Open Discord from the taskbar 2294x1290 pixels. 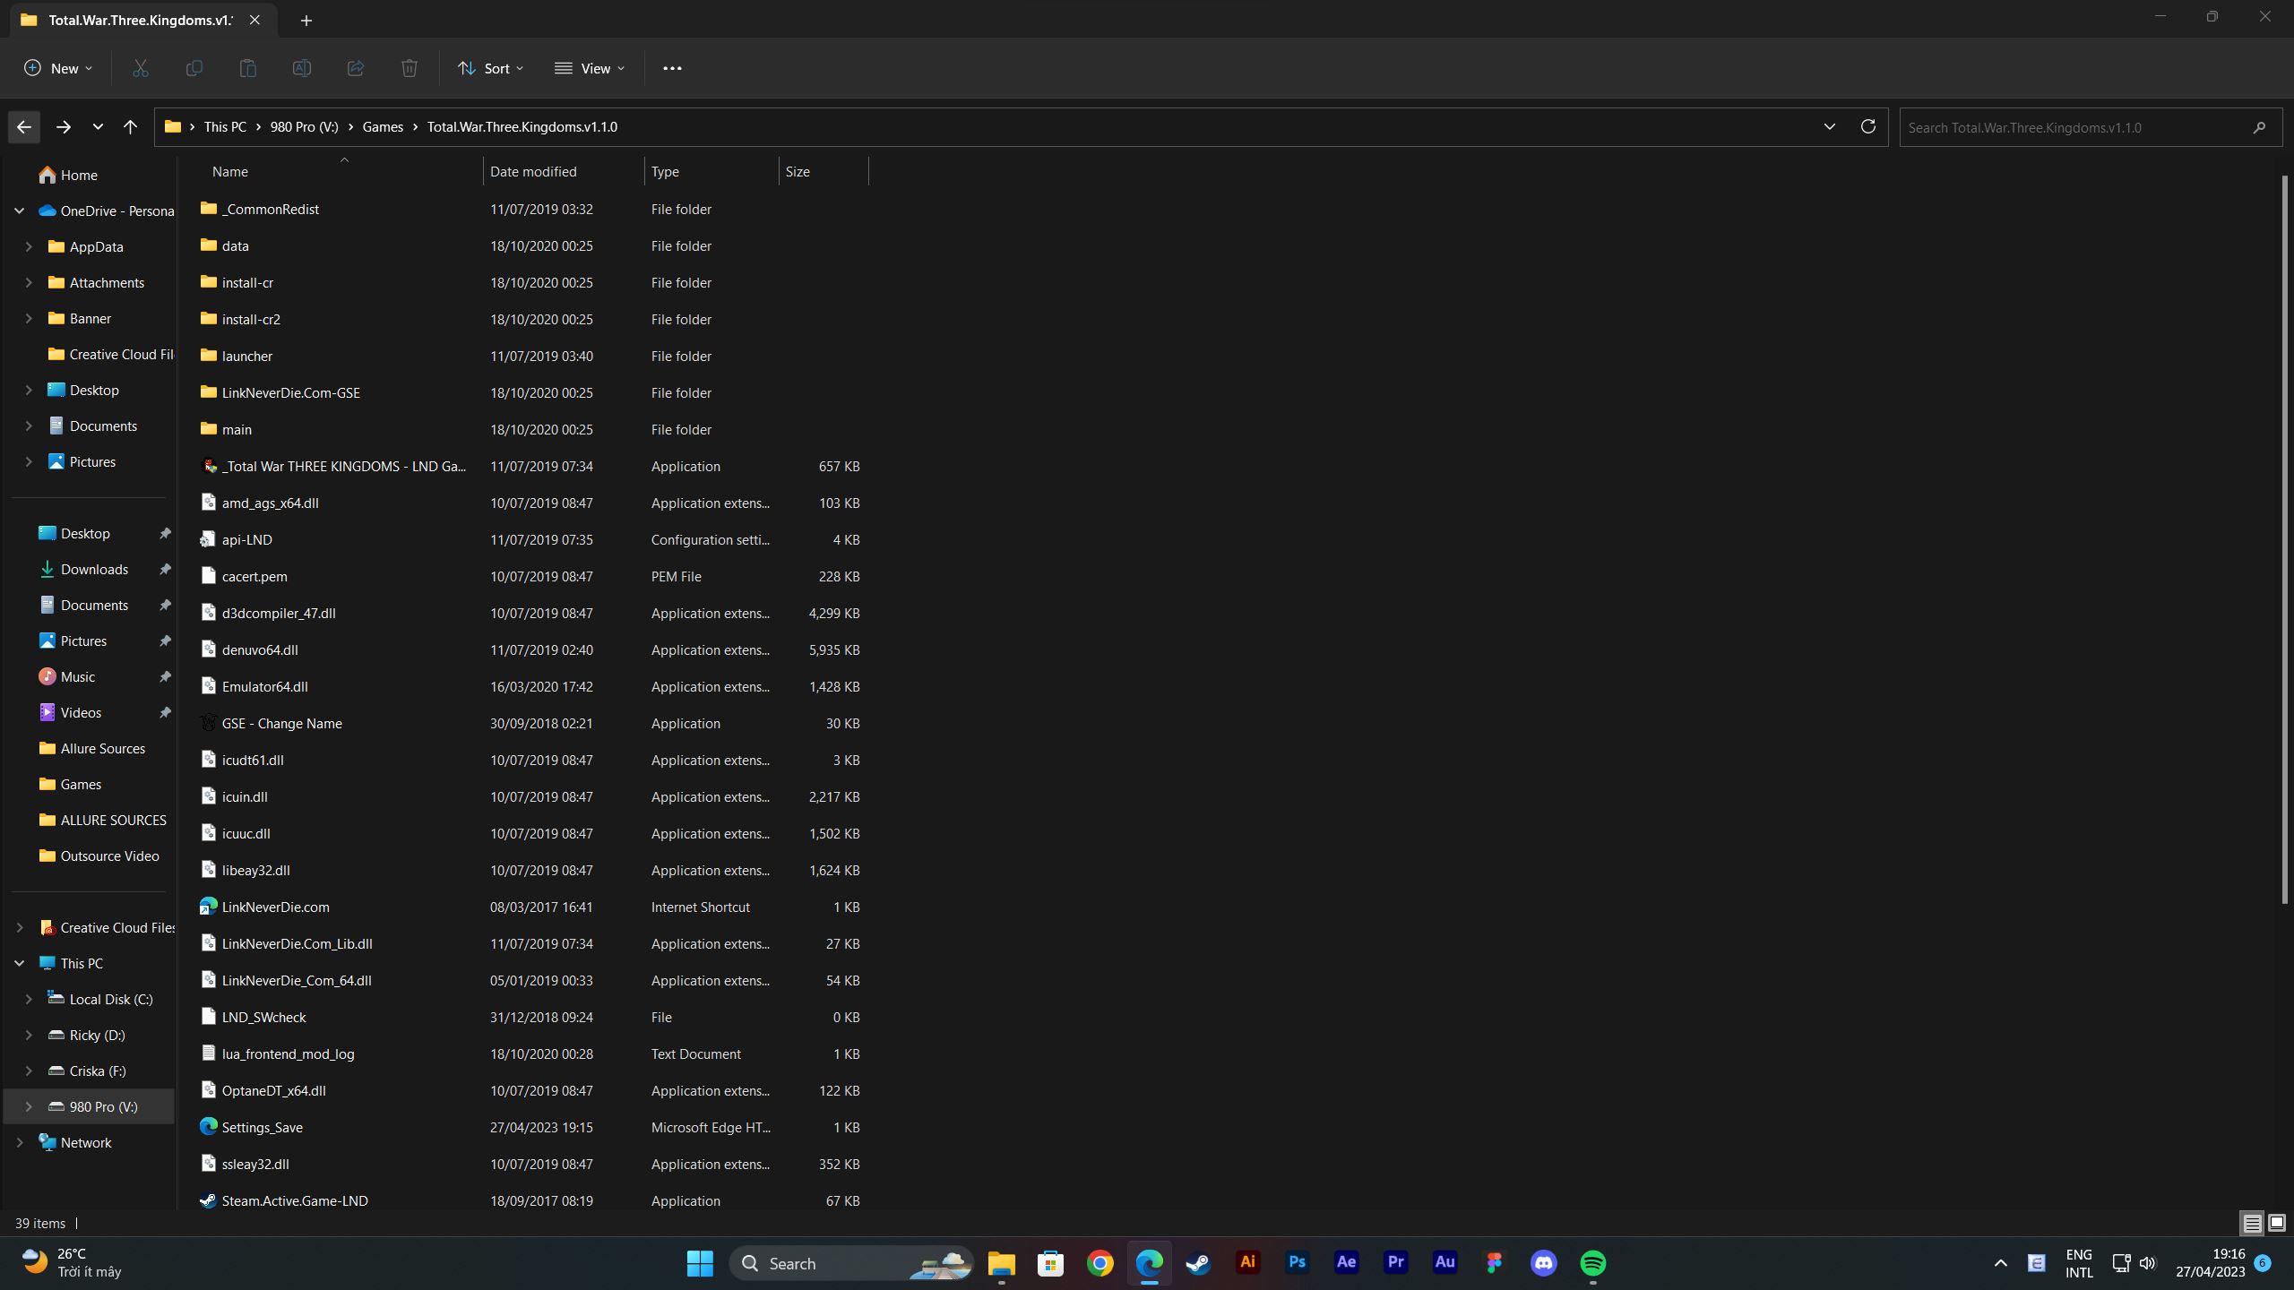click(x=1543, y=1263)
